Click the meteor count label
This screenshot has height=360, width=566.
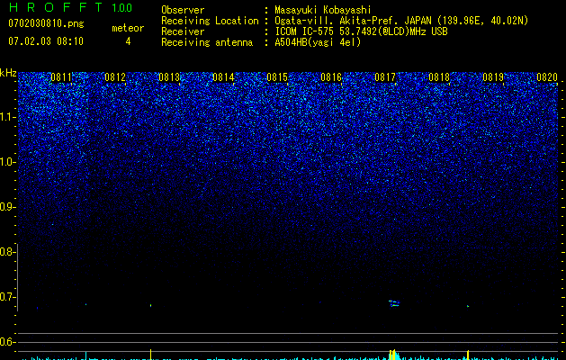128,28
